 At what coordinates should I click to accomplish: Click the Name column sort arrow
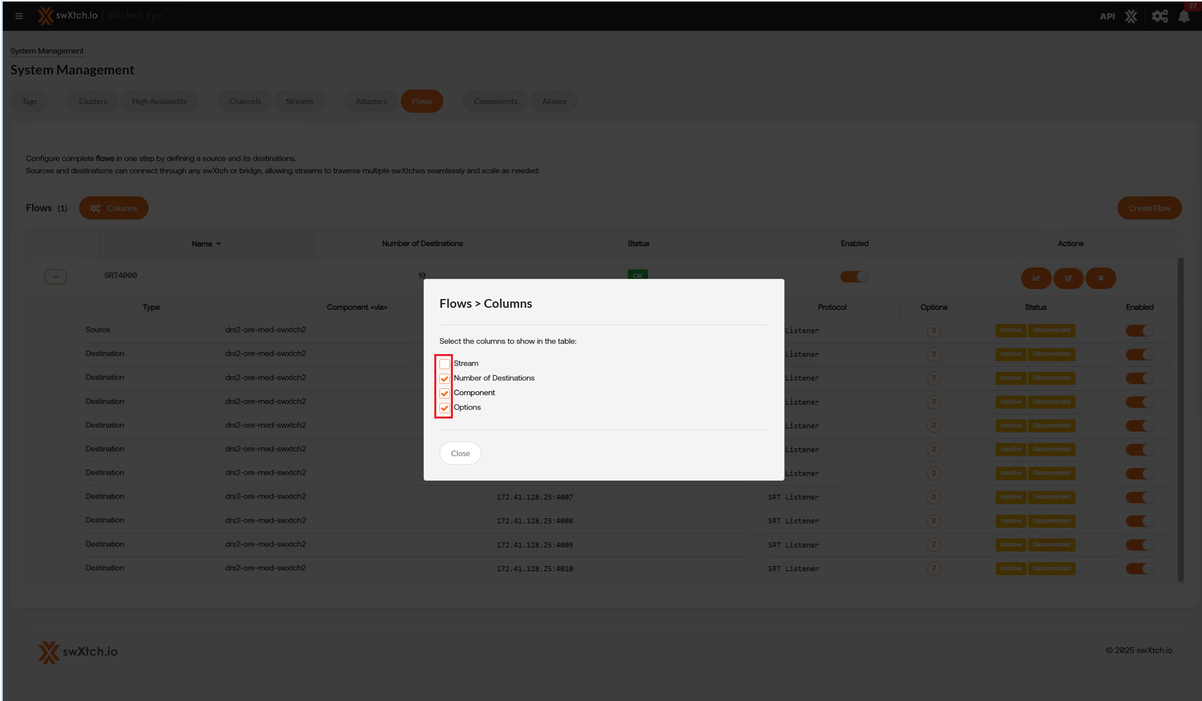218,244
